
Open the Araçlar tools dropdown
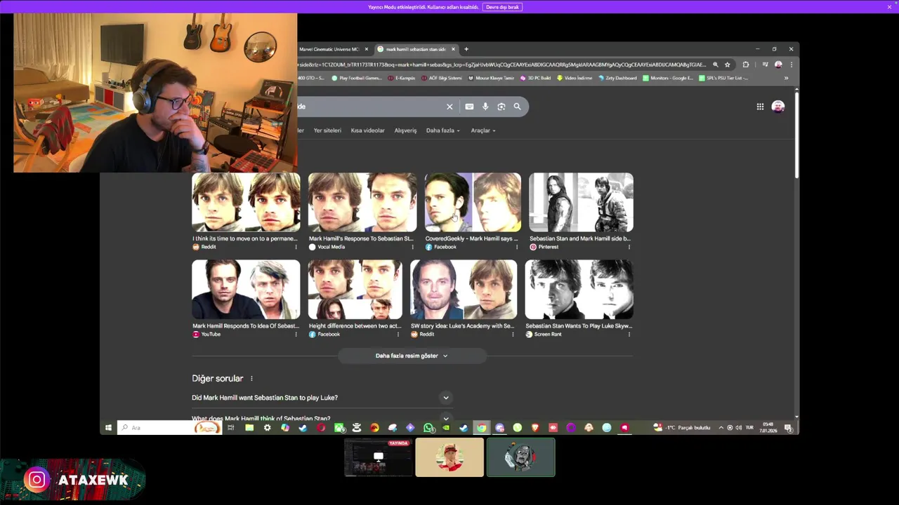coord(483,130)
